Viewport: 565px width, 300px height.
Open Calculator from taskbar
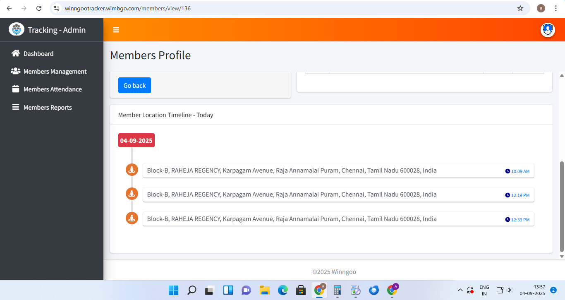(338, 290)
